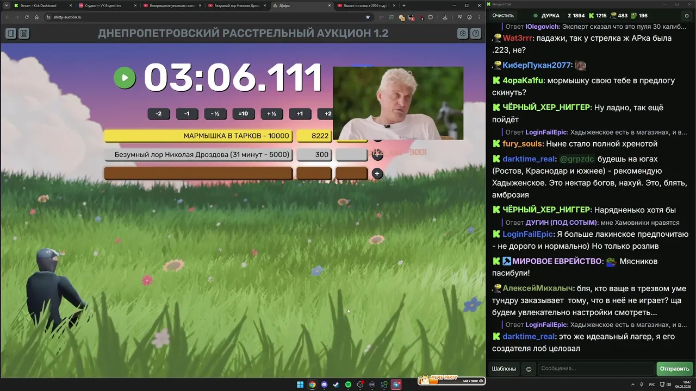Go forward in the browser
The width and height of the screenshot is (696, 391).
click(x=17, y=17)
